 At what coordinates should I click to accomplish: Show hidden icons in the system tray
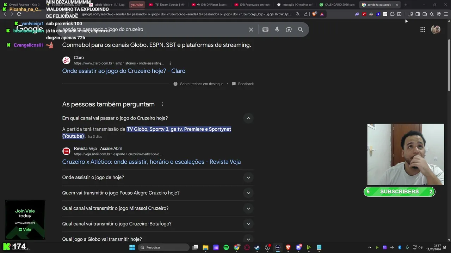(370, 247)
